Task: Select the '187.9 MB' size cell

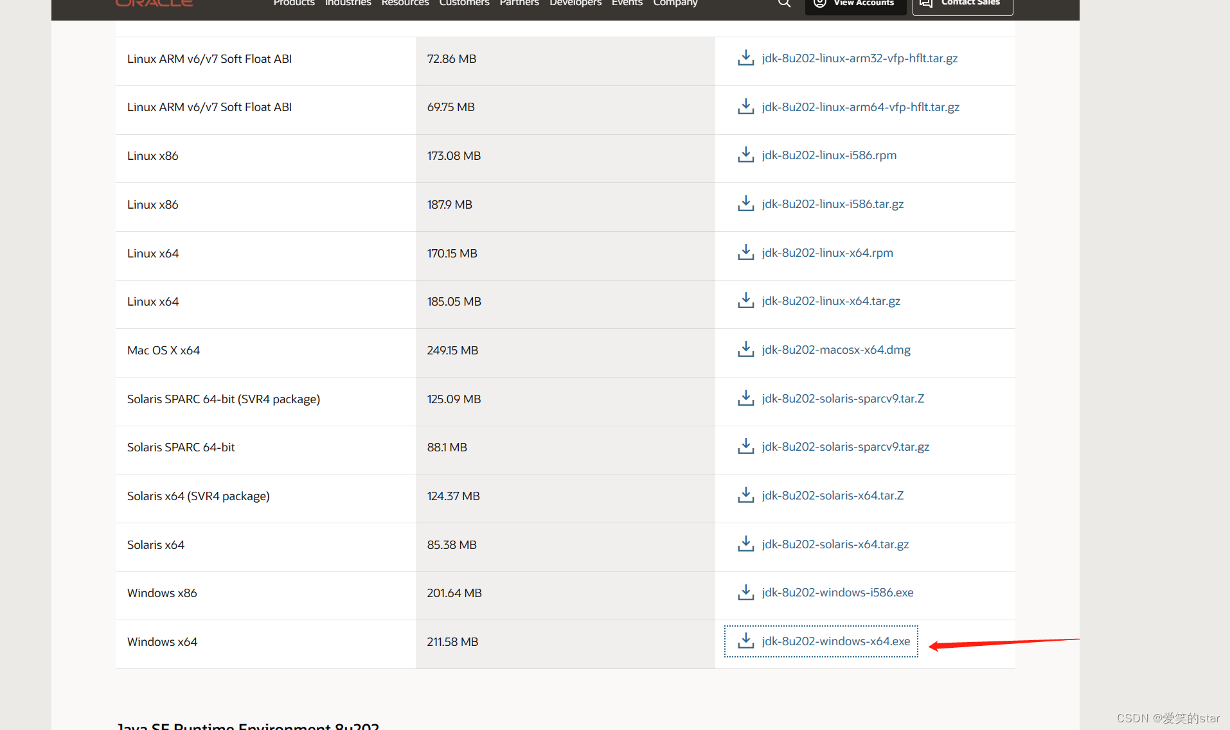Action: click(x=566, y=207)
